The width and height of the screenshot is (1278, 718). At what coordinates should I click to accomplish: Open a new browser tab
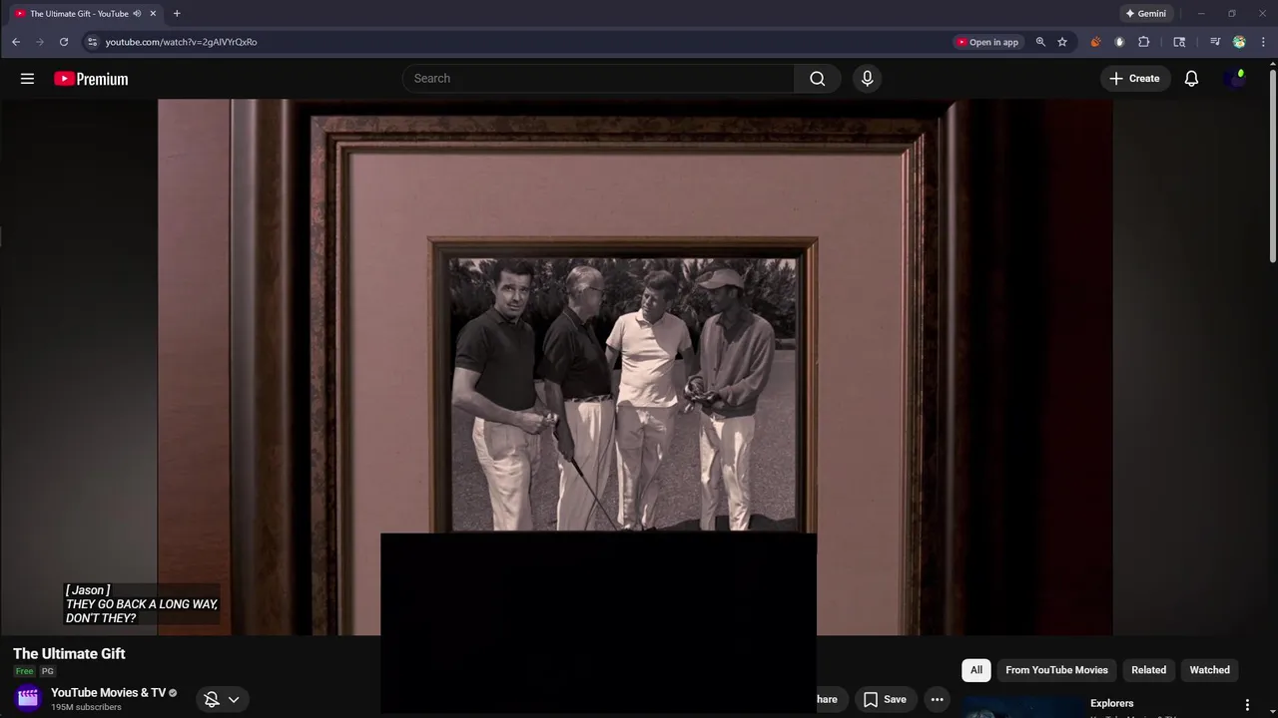coord(177,14)
